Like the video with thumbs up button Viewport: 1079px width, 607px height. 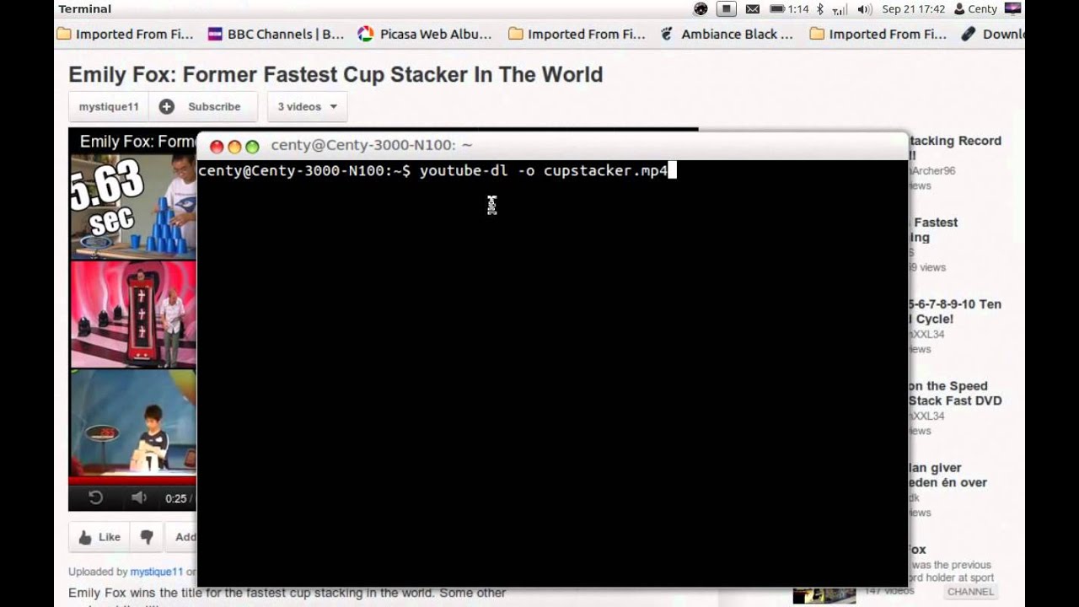click(99, 537)
